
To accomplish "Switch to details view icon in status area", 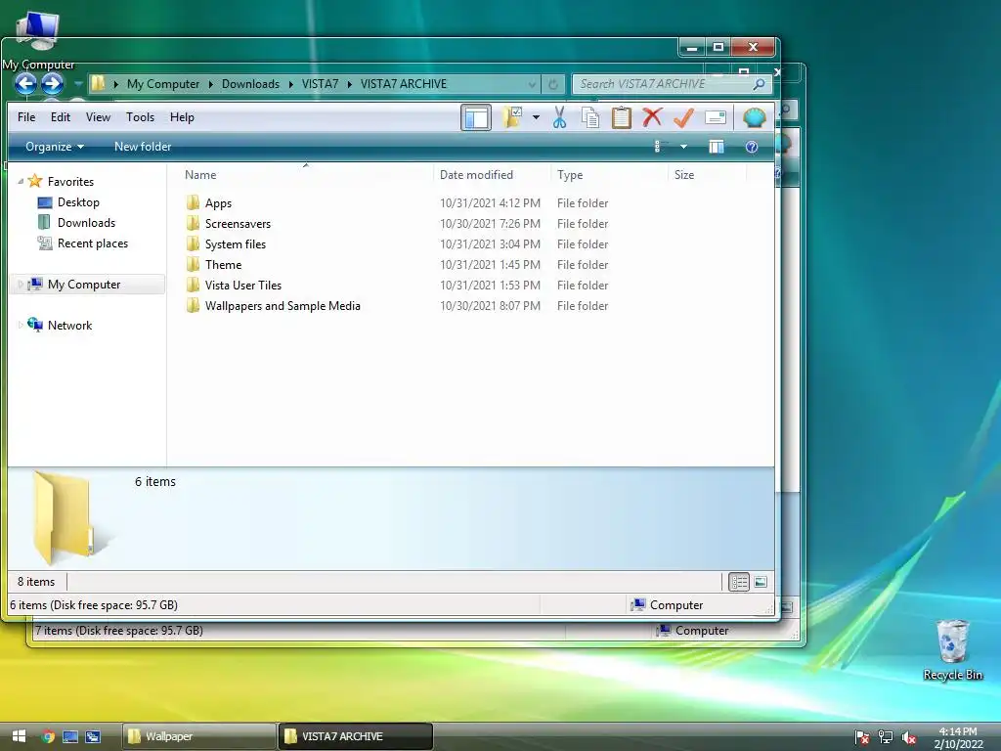I will tap(739, 582).
